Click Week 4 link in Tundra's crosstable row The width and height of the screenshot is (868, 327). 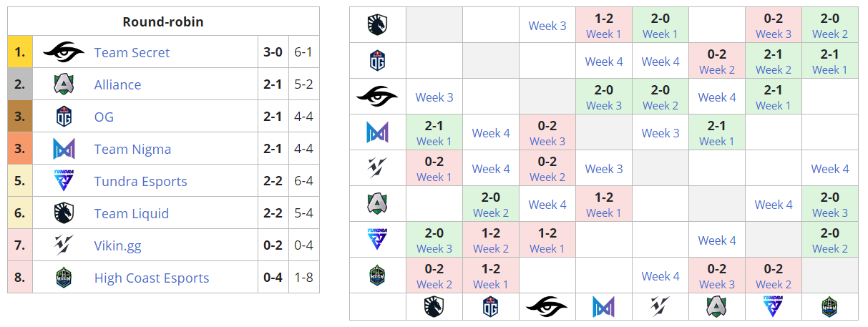(717, 240)
